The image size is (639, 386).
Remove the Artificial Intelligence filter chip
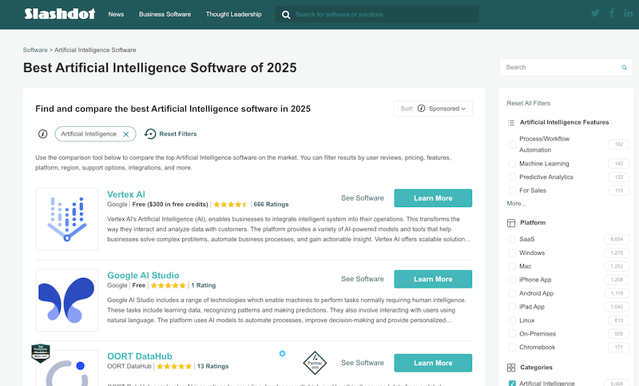click(125, 134)
